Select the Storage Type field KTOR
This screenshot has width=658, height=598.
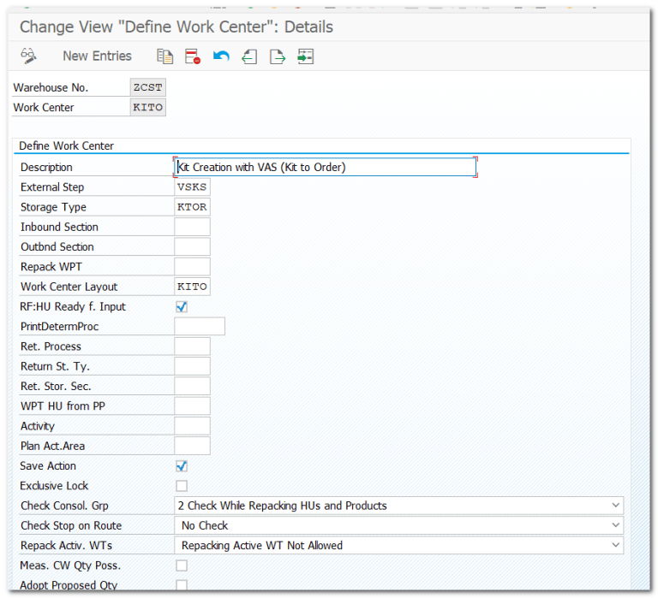coord(192,207)
